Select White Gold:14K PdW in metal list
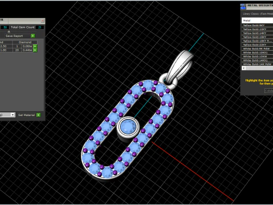 257,64
